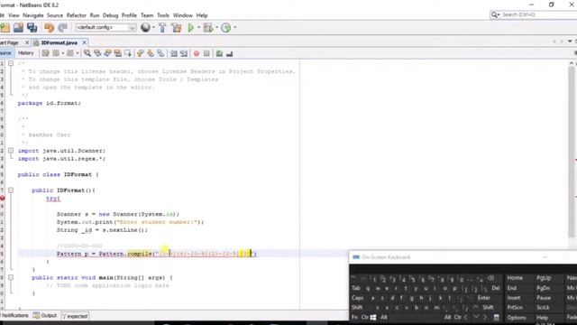577x325 pixels.
Task: Click Options key on On-Screen Keyboard
Action: 517,317
